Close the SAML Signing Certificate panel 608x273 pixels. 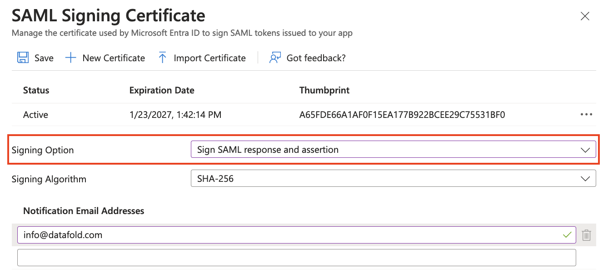click(585, 17)
